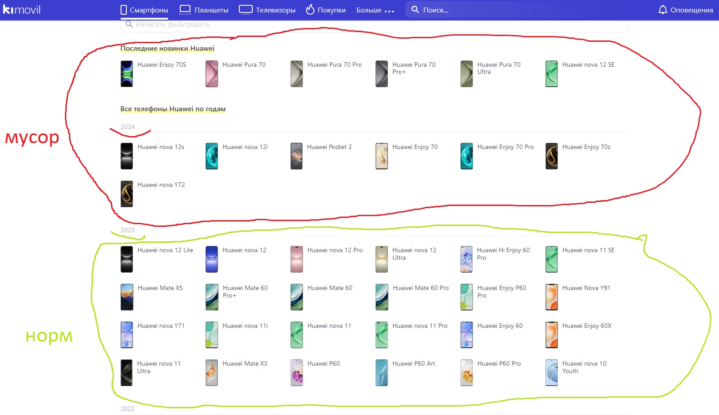Click the blue Huawei nova 12 image
719x415 pixels.
pyautogui.click(x=212, y=259)
